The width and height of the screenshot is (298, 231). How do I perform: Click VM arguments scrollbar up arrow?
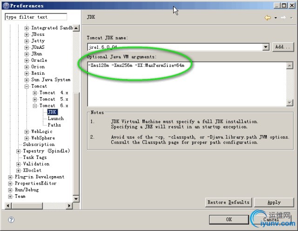[x=290, y=66]
